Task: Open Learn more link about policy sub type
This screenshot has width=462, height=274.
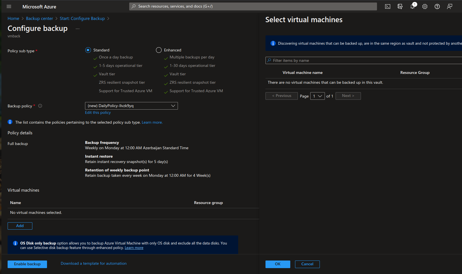Action: click(152, 122)
